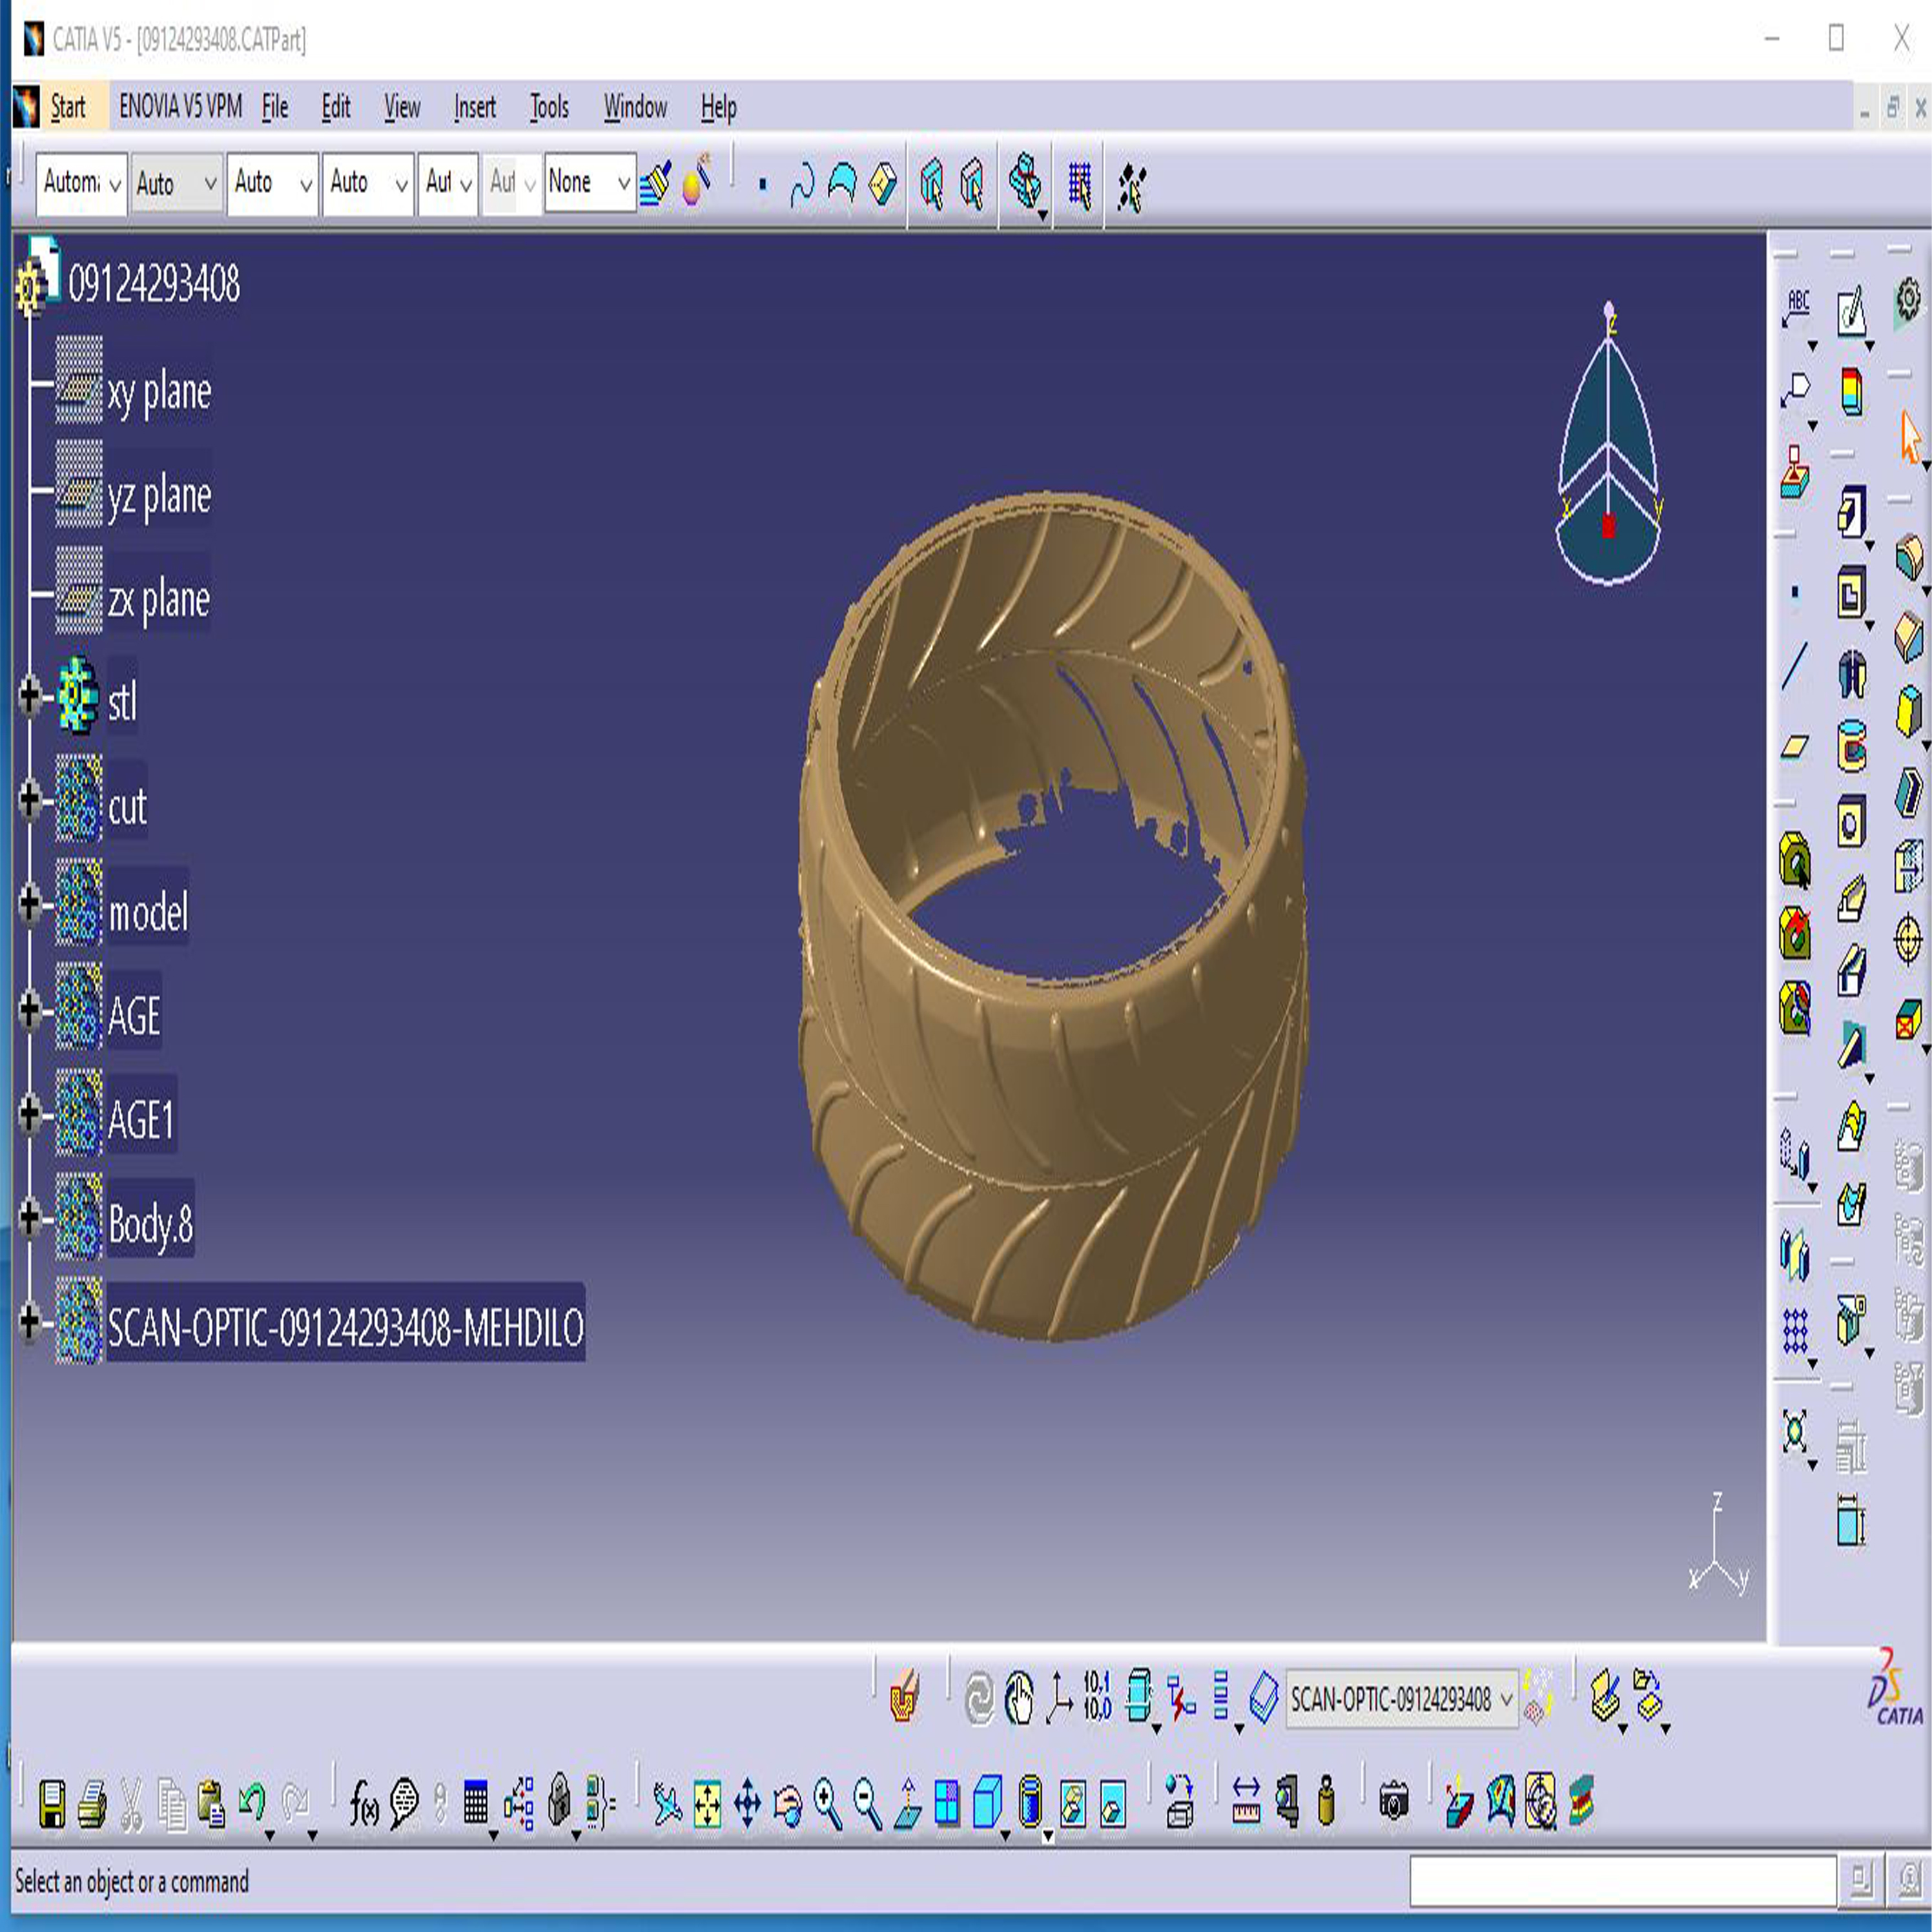Select the Line tool in right toolbar
The width and height of the screenshot is (1932, 1932).
pos(1796,666)
